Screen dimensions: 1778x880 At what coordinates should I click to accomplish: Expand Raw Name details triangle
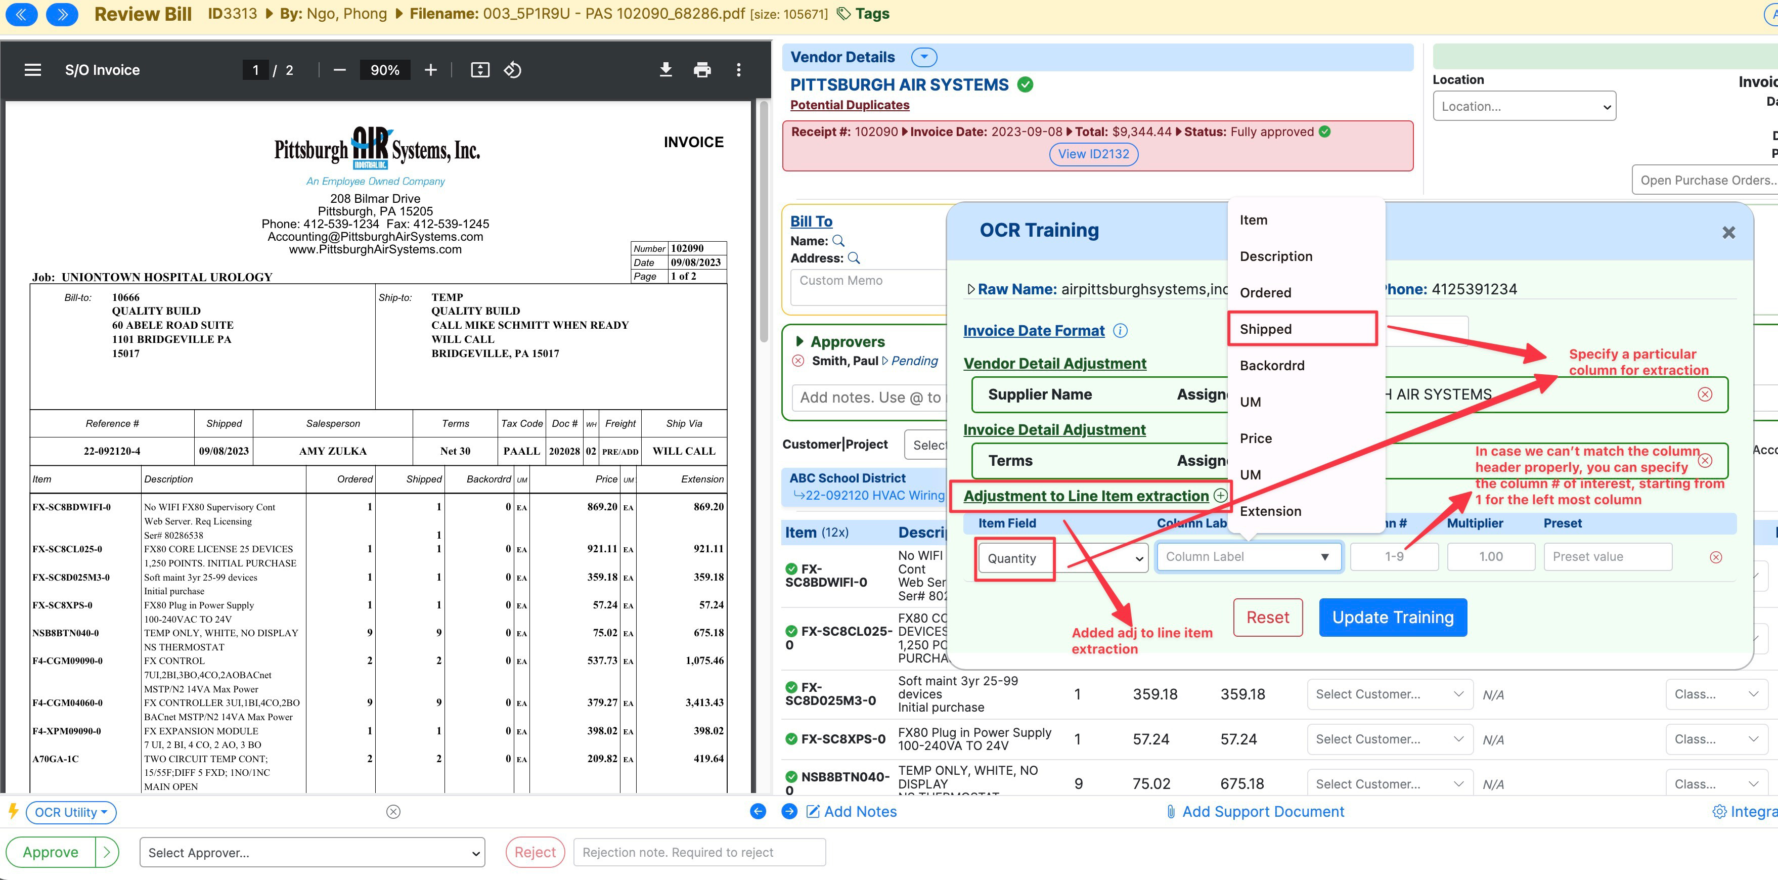[x=971, y=289]
